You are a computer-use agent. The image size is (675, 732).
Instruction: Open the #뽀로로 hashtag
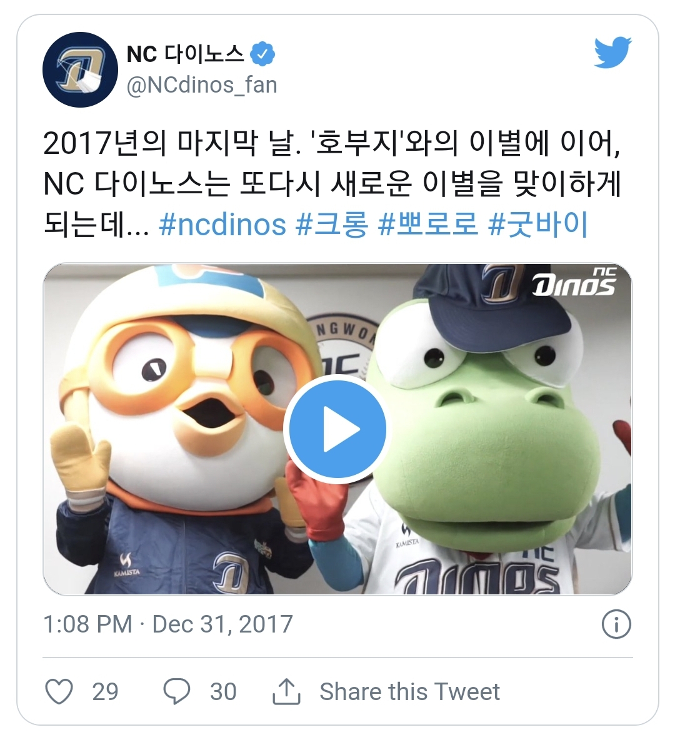click(427, 224)
